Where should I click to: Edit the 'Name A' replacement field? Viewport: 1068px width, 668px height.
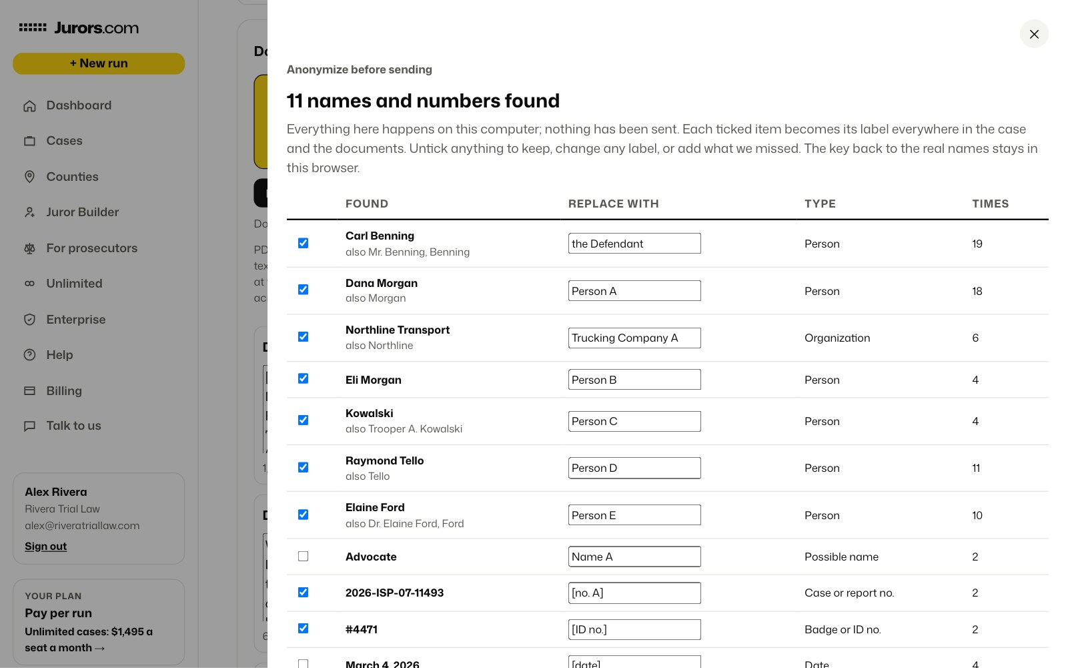pos(634,557)
